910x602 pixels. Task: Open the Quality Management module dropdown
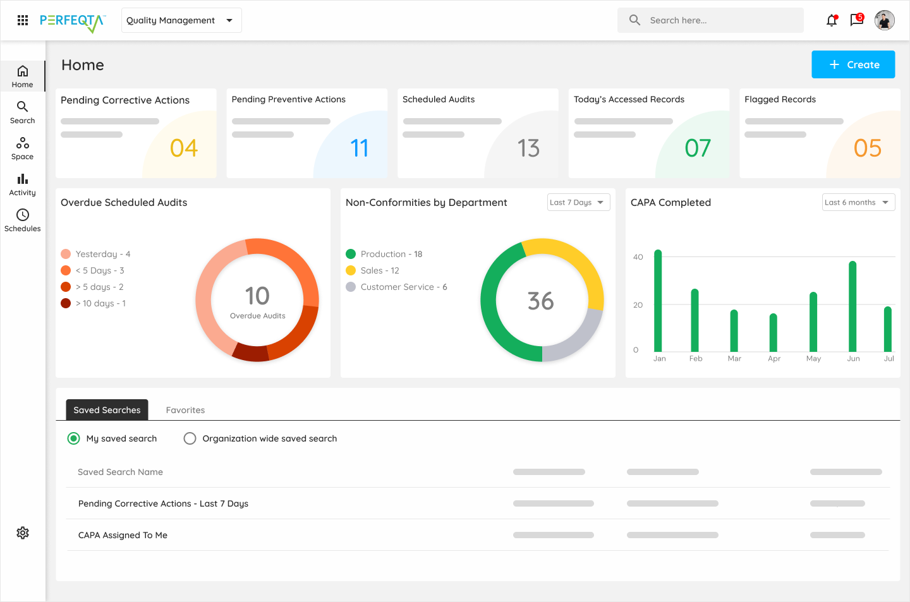(x=181, y=20)
